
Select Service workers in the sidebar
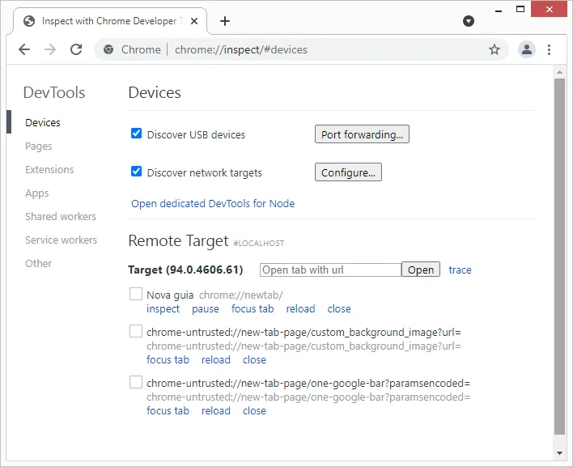61,240
